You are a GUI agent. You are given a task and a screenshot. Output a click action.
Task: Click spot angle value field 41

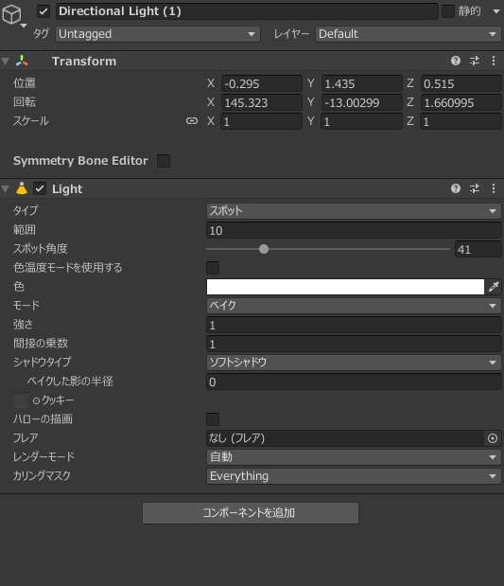point(478,249)
